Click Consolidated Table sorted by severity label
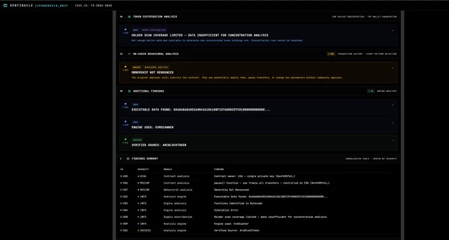The image size is (449, 240). (371, 159)
